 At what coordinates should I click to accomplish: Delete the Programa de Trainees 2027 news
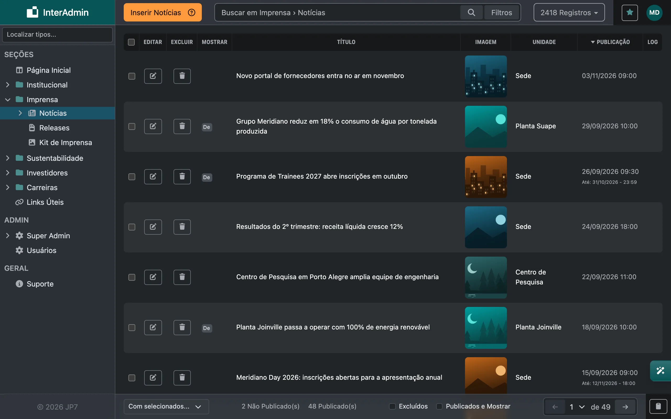pyautogui.click(x=182, y=177)
